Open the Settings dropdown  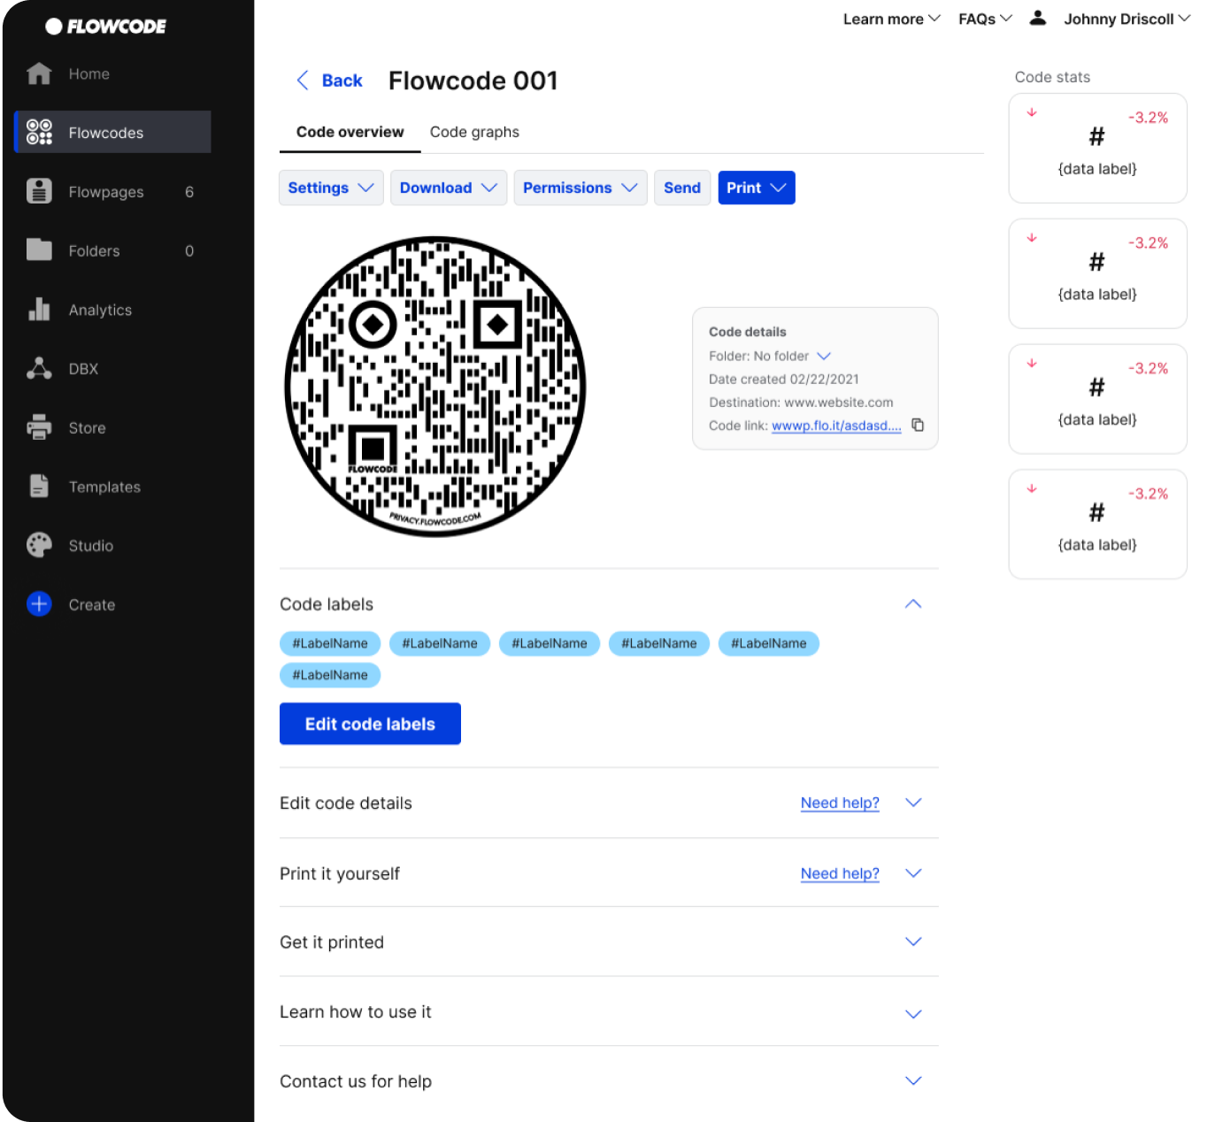point(331,188)
